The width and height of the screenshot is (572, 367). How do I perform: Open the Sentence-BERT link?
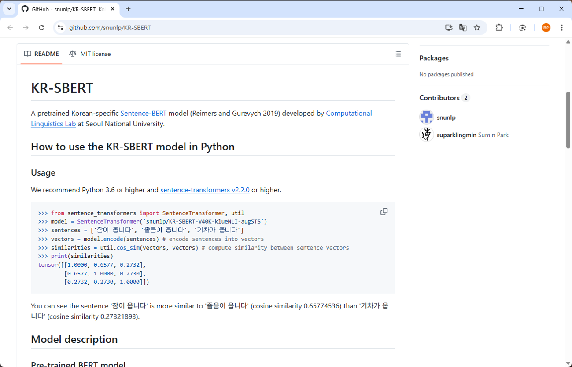tap(144, 114)
